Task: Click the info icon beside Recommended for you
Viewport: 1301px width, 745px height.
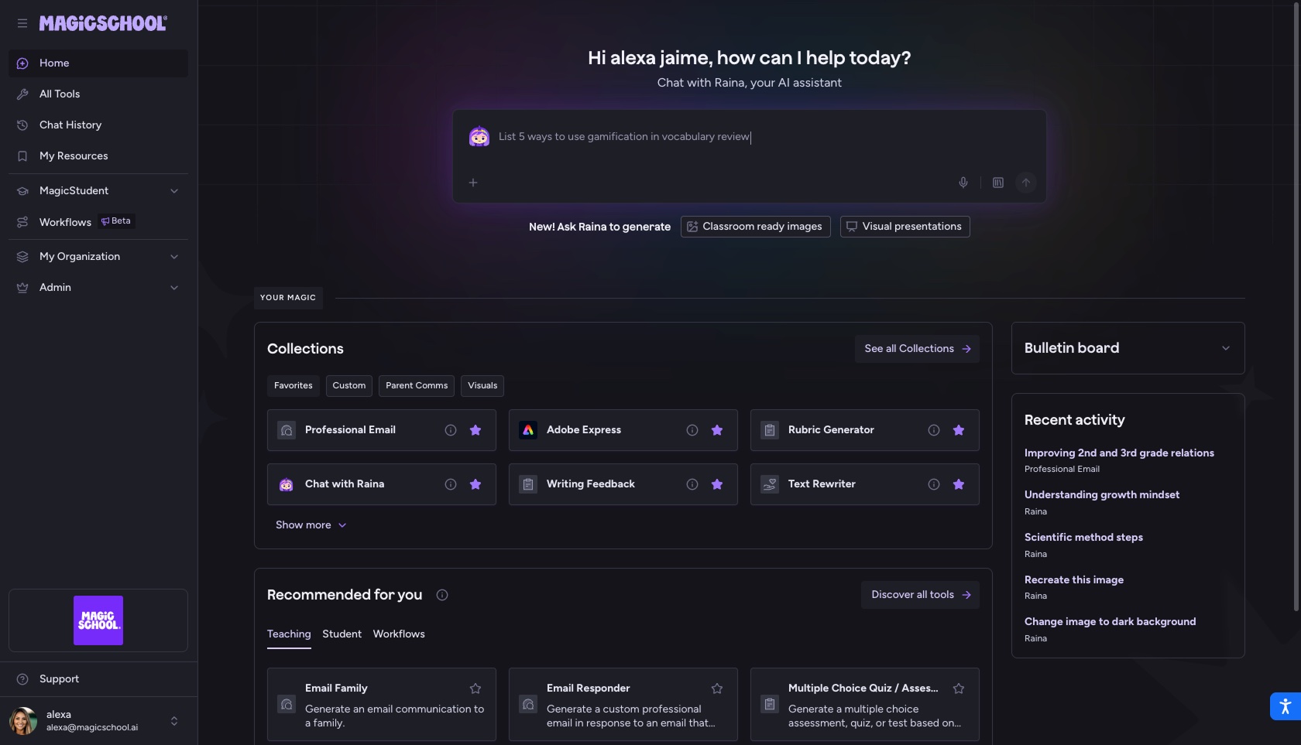Action: click(442, 595)
